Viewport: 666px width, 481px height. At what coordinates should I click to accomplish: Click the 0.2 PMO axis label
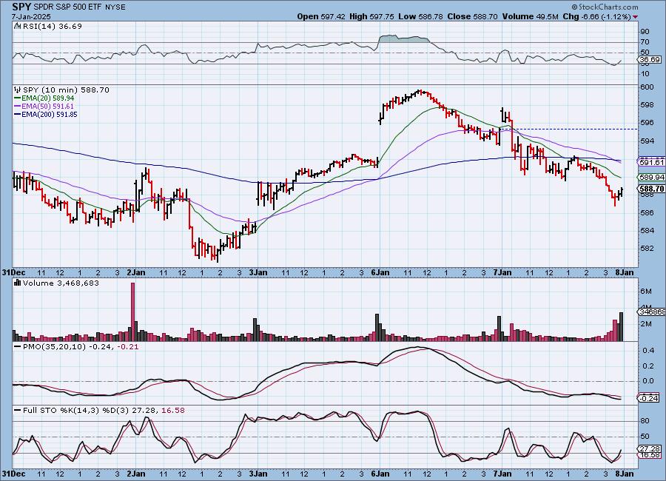pyautogui.click(x=648, y=366)
